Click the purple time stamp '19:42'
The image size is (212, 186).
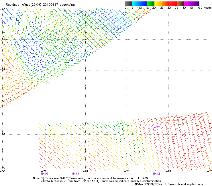coord(156,174)
